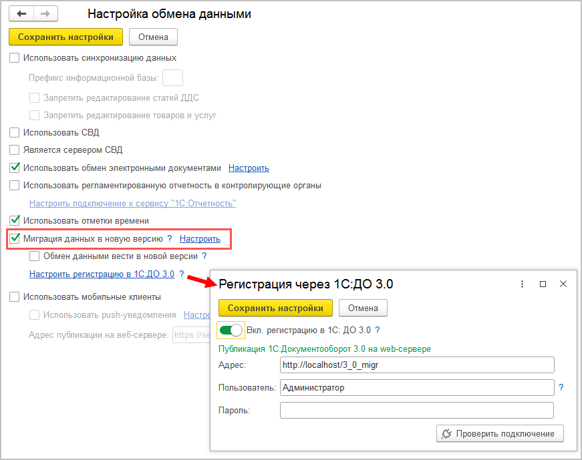Check Обмен данными вести в новой версии

(35, 256)
